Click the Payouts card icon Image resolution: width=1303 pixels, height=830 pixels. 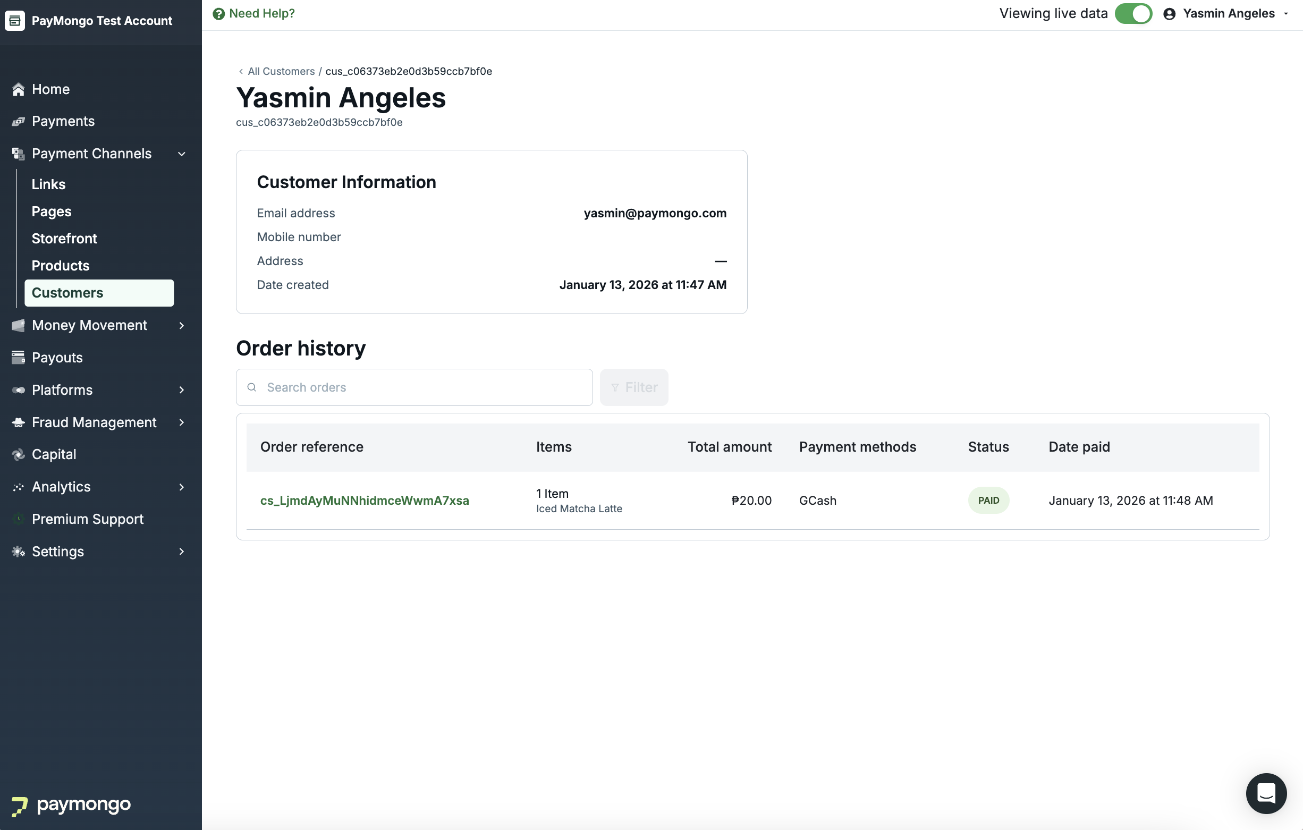click(x=19, y=357)
